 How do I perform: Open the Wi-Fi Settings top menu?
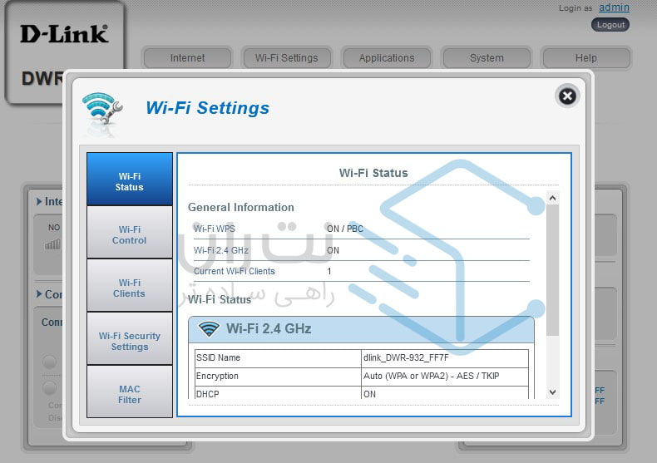tap(286, 58)
